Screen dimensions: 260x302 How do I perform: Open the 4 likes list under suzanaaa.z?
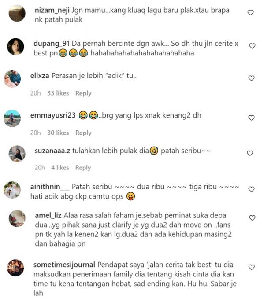(60, 168)
